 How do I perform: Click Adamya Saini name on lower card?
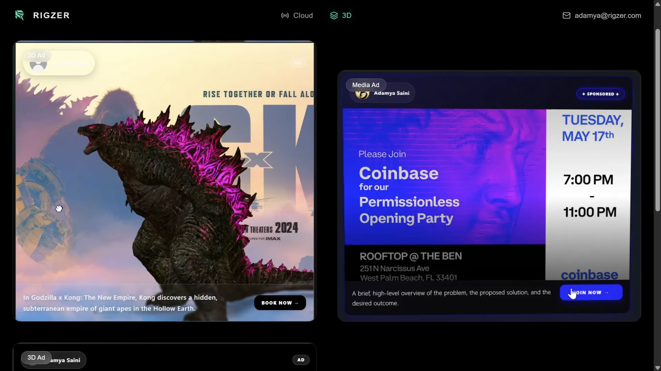[65, 360]
